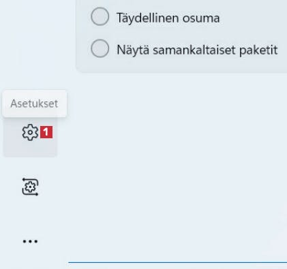This screenshot has width=287, height=269.
Task: Click the Näytä samankaltaiset paketit label text
Action: pos(197,50)
